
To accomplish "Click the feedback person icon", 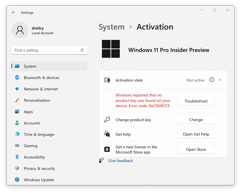I will coord(101,160).
